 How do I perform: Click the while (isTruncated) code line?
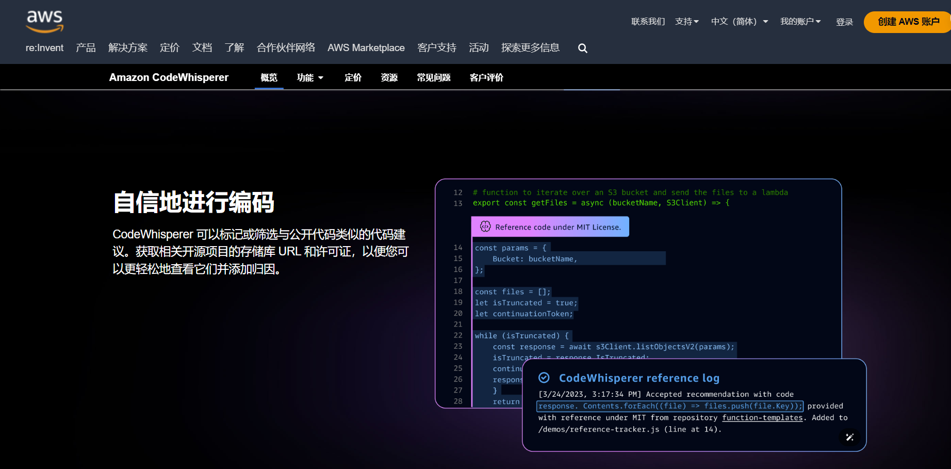[x=522, y=336]
